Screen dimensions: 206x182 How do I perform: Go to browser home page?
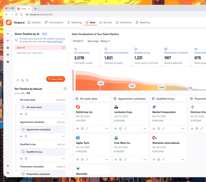click(21, 15)
